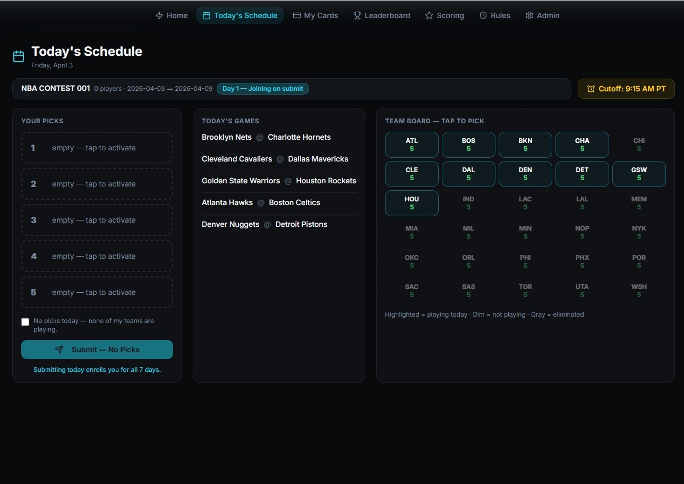
Task: Click the Leaderboard trophy icon
Action: [x=357, y=15]
